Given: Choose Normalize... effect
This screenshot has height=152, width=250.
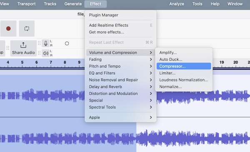Looking at the screenshot, I should click(184, 87).
